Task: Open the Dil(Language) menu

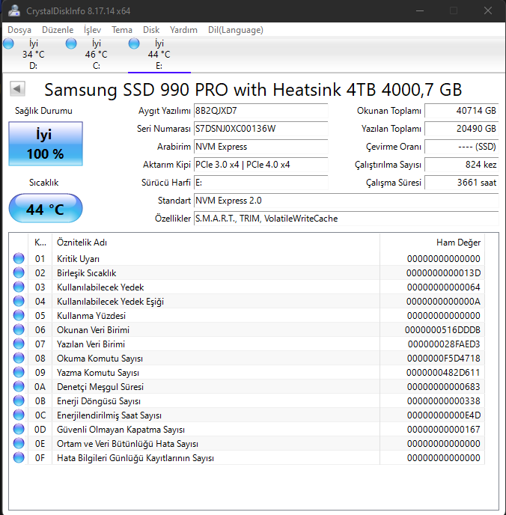Action: (x=235, y=30)
